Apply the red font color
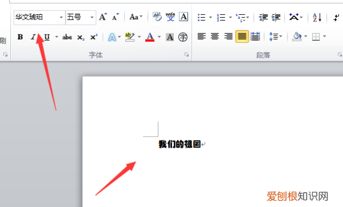This screenshot has height=207, width=343. pyautogui.click(x=150, y=37)
